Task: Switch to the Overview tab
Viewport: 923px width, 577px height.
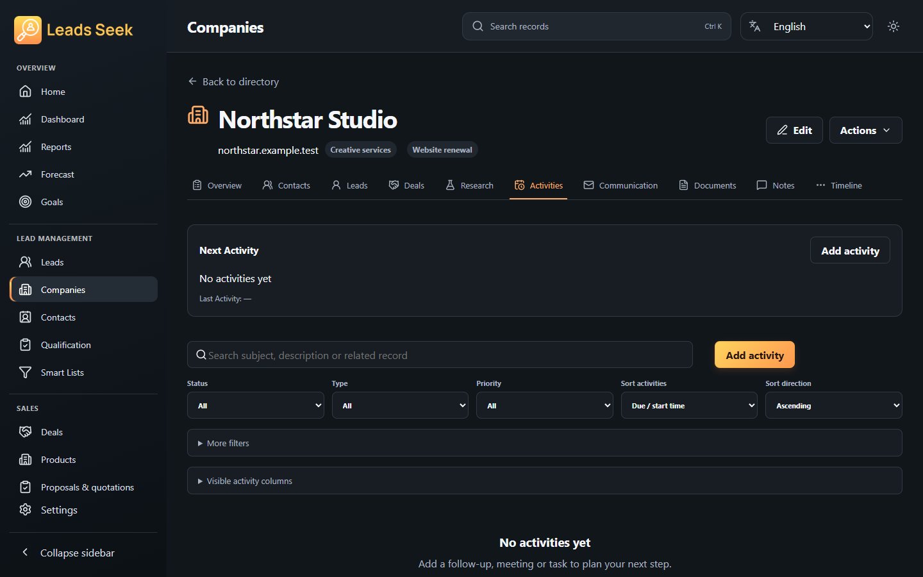Action: 217,185
